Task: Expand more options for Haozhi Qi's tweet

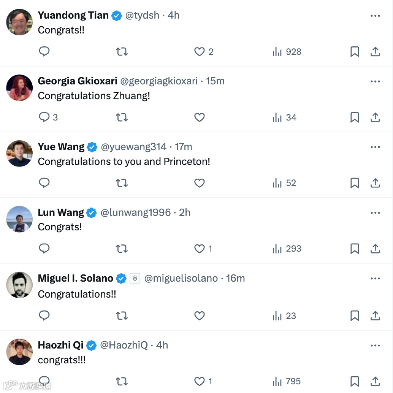Action: [x=375, y=345]
